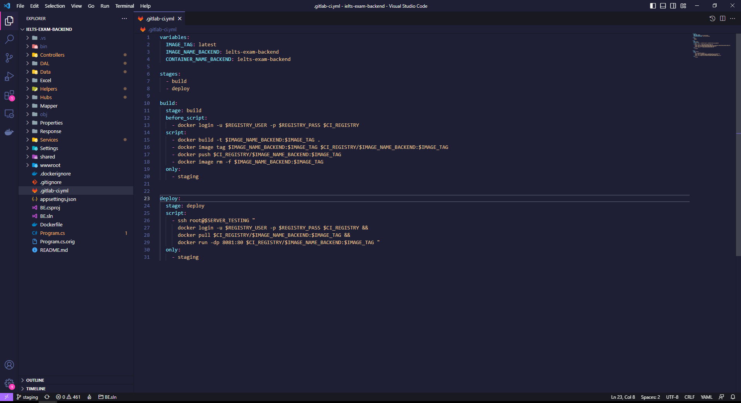Open Docker view in activity bar

coord(9,132)
